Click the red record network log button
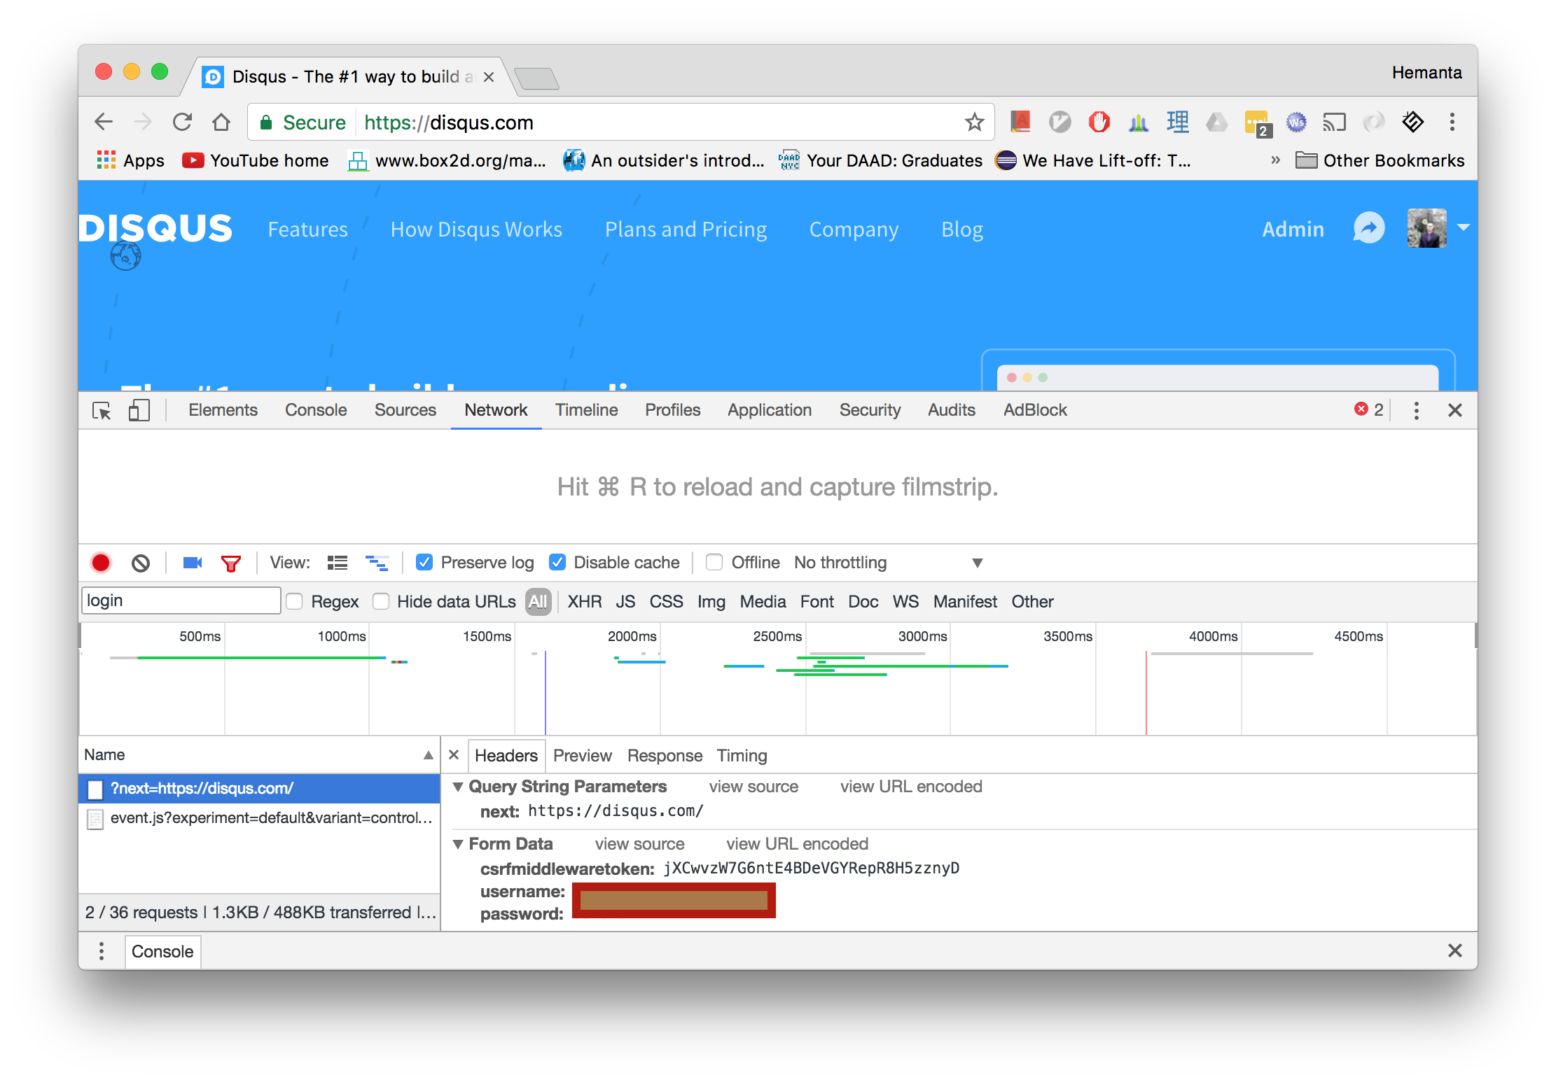Image resolution: width=1556 pixels, height=1082 pixels. pyautogui.click(x=101, y=563)
